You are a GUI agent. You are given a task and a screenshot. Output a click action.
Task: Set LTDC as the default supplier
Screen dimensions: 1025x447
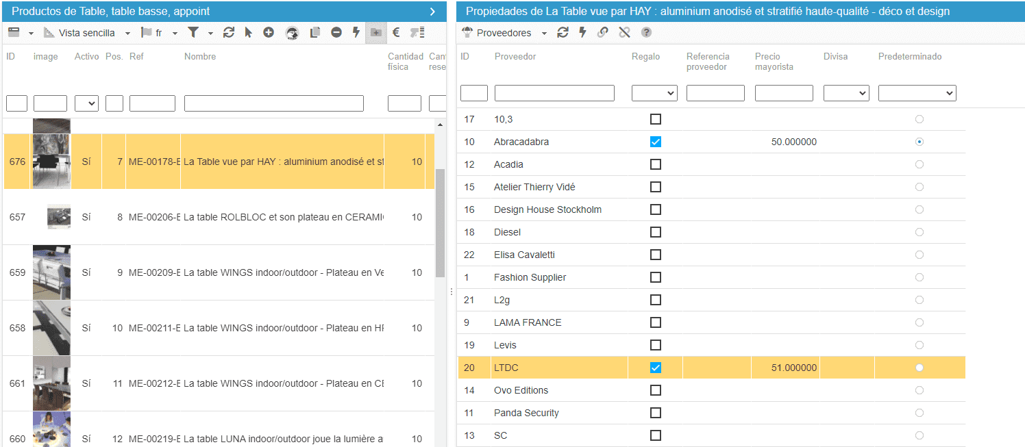(919, 368)
